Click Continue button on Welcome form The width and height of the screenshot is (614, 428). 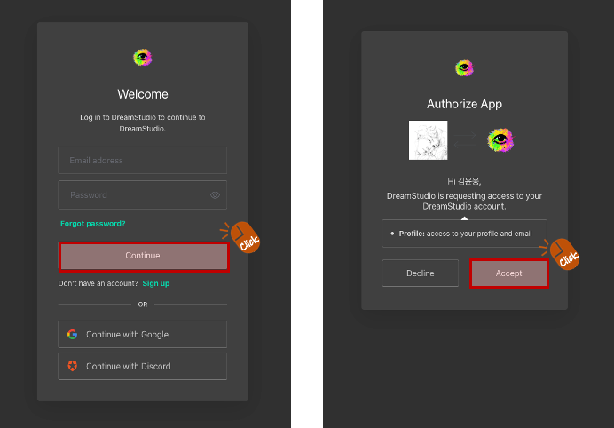(x=144, y=256)
